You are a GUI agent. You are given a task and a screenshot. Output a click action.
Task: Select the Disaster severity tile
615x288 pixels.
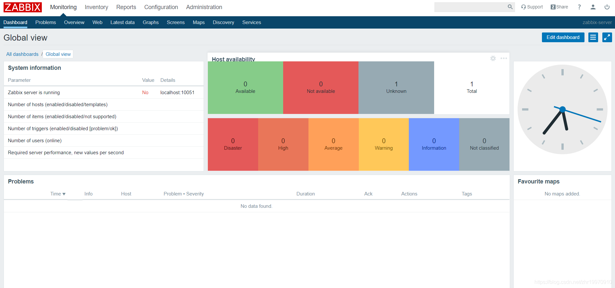(233, 144)
